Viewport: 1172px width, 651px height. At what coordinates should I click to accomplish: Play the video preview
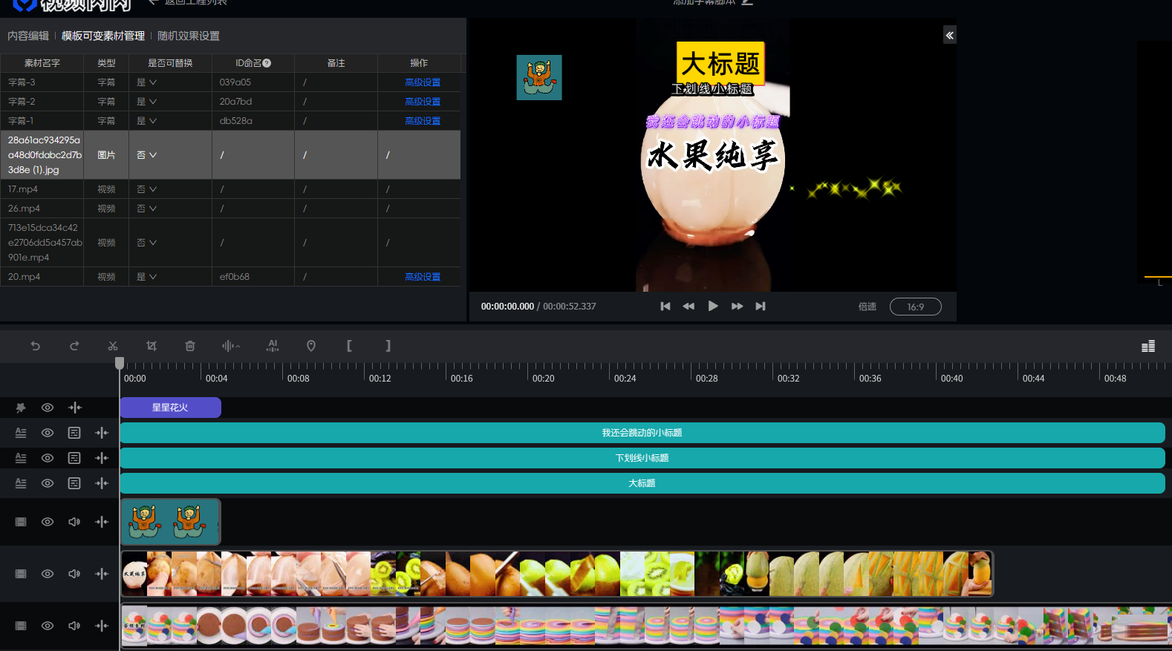pos(713,306)
